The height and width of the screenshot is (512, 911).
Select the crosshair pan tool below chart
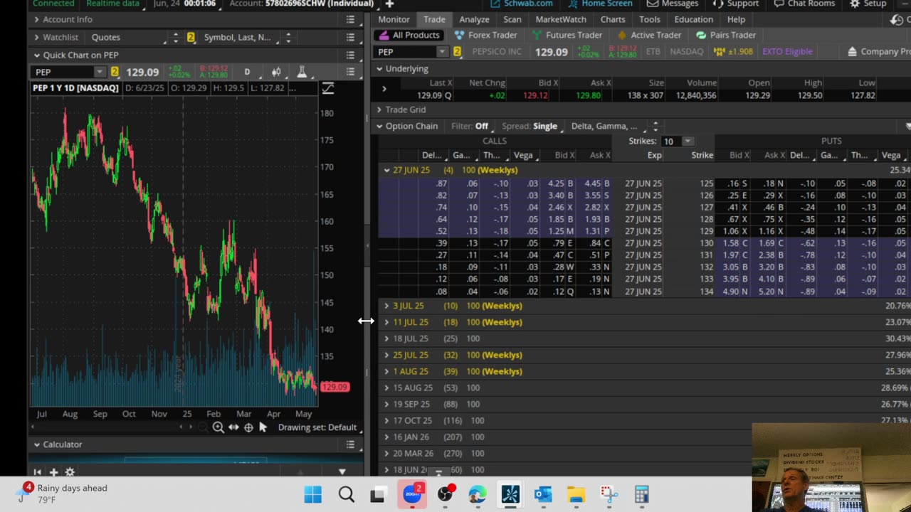pyautogui.click(x=248, y=427)
